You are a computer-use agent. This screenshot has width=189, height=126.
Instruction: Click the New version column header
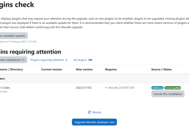point(84,69)
